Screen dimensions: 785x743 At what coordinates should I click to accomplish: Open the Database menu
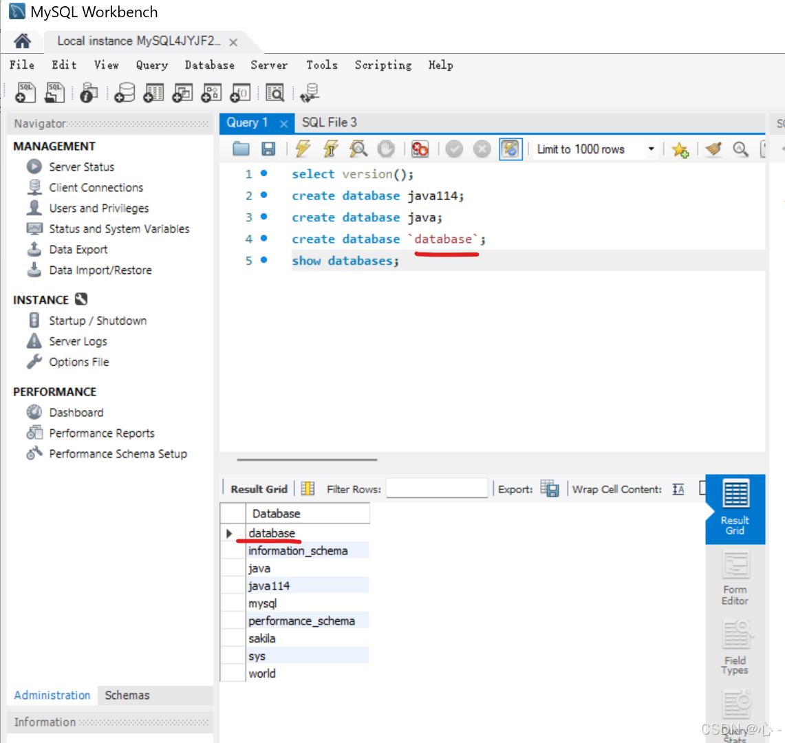click(x=209, y=65)
